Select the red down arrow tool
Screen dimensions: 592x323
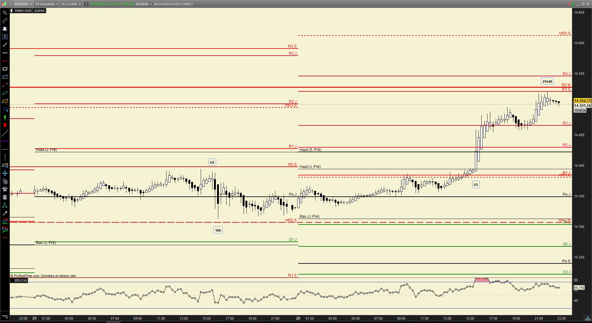point(5,125)
